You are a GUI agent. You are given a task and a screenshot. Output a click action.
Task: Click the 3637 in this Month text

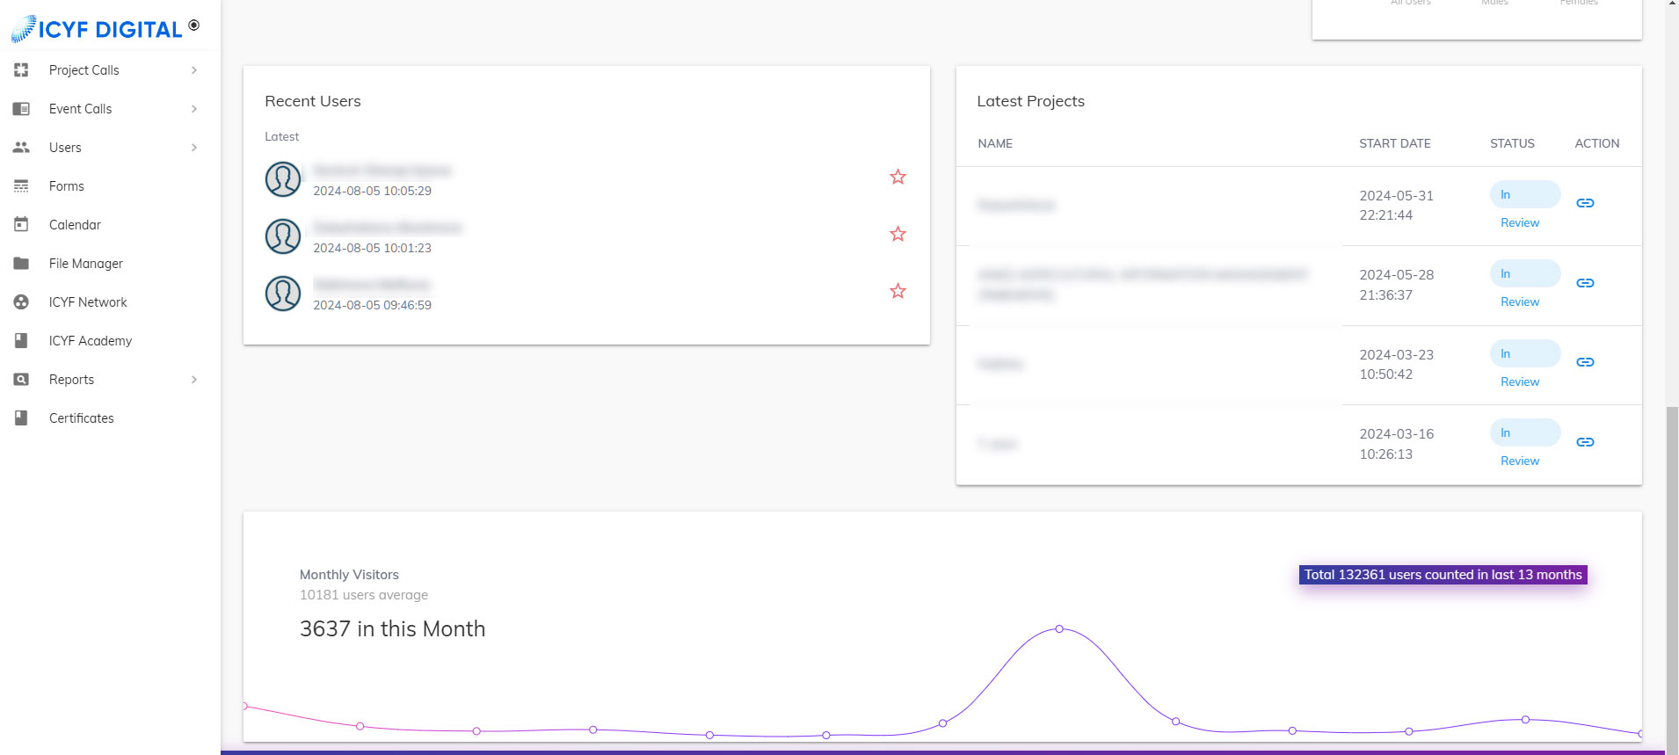point(392,629)
